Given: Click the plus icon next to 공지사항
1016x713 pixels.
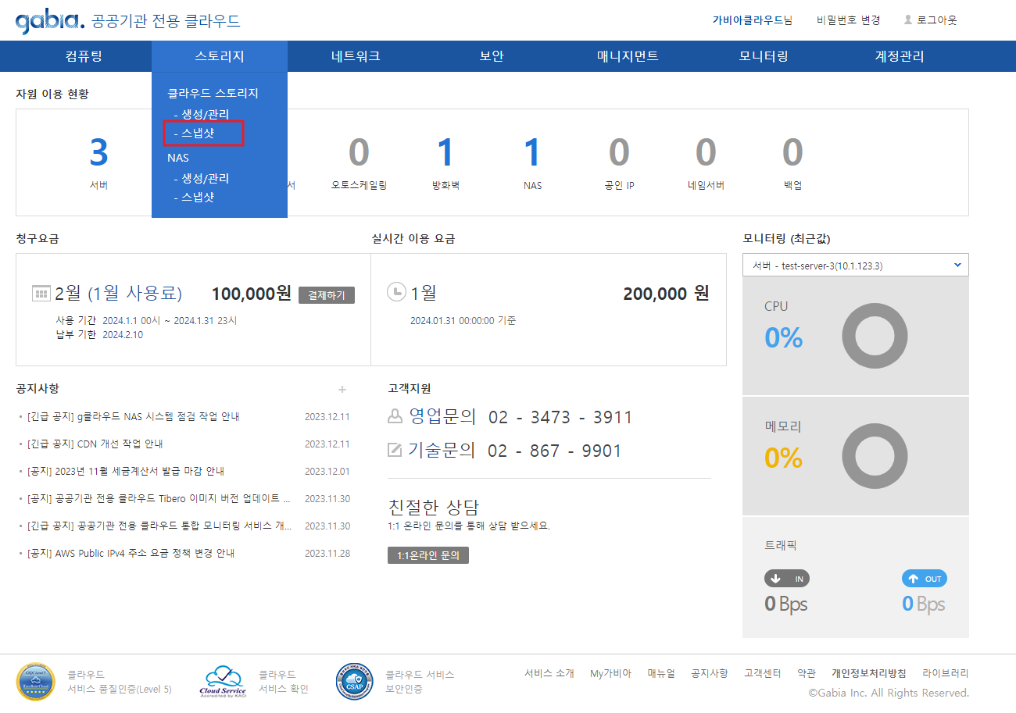Looking at the screenshot, I should (x=342, y=389).
